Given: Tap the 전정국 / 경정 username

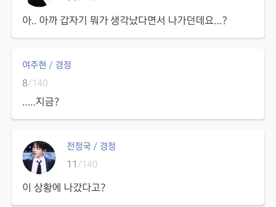Looking at the screenshot, I should tap(91, 146).
